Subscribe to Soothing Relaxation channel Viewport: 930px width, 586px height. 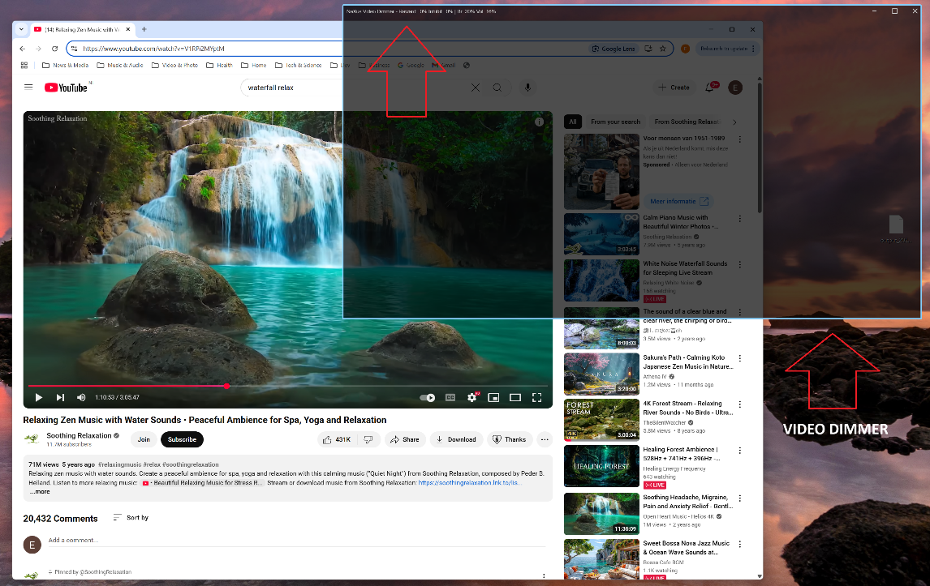coord(182,439)
